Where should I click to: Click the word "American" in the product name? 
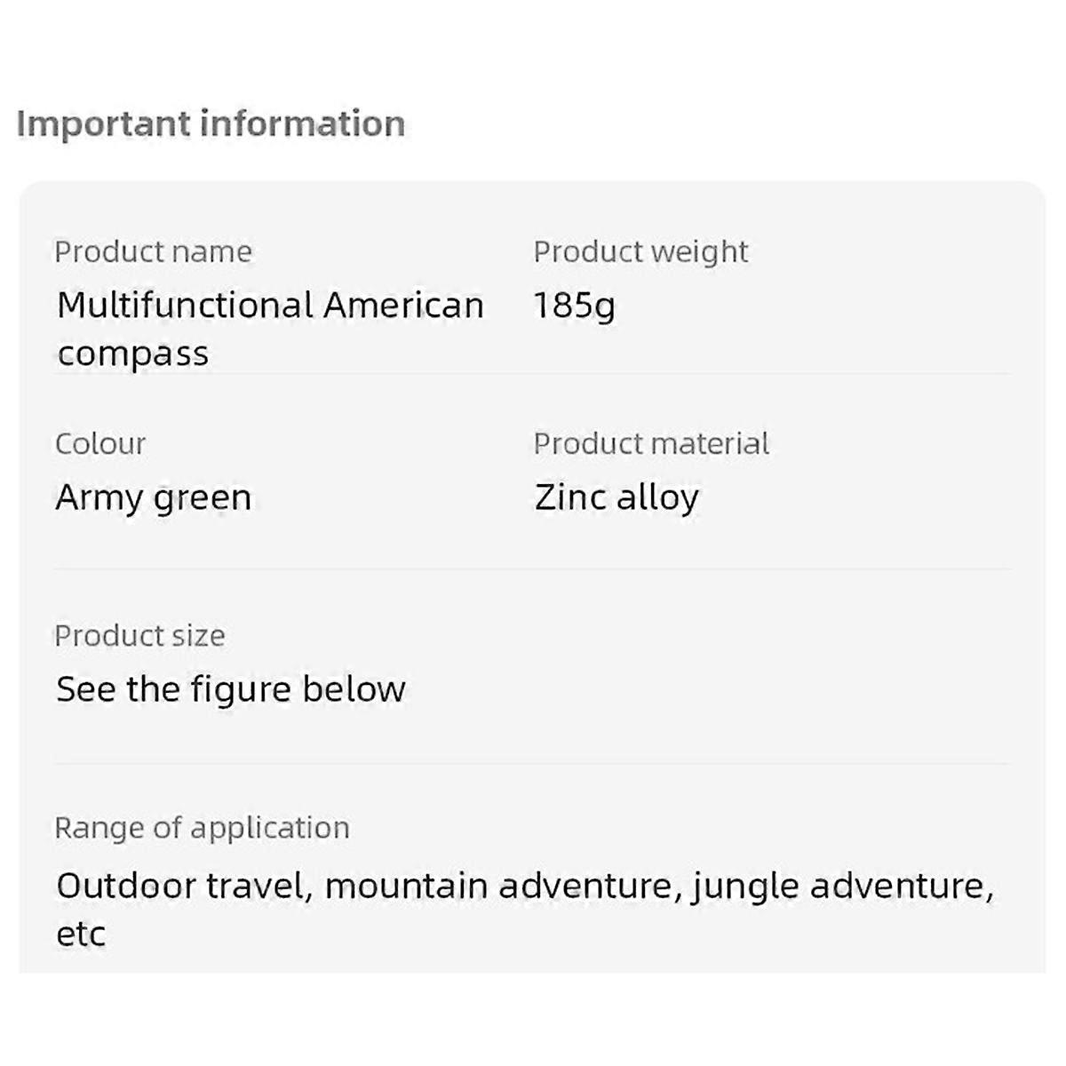coord(403,306)
